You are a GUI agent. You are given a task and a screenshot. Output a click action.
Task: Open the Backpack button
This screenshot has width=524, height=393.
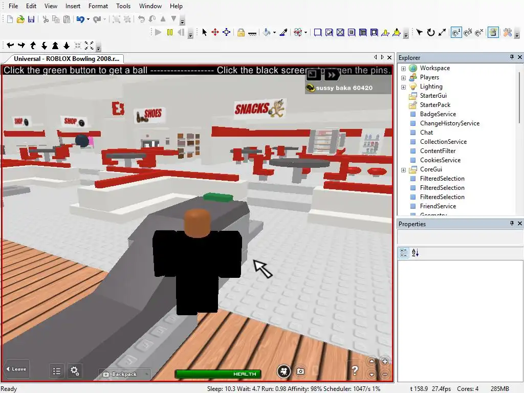click(124, 374)
